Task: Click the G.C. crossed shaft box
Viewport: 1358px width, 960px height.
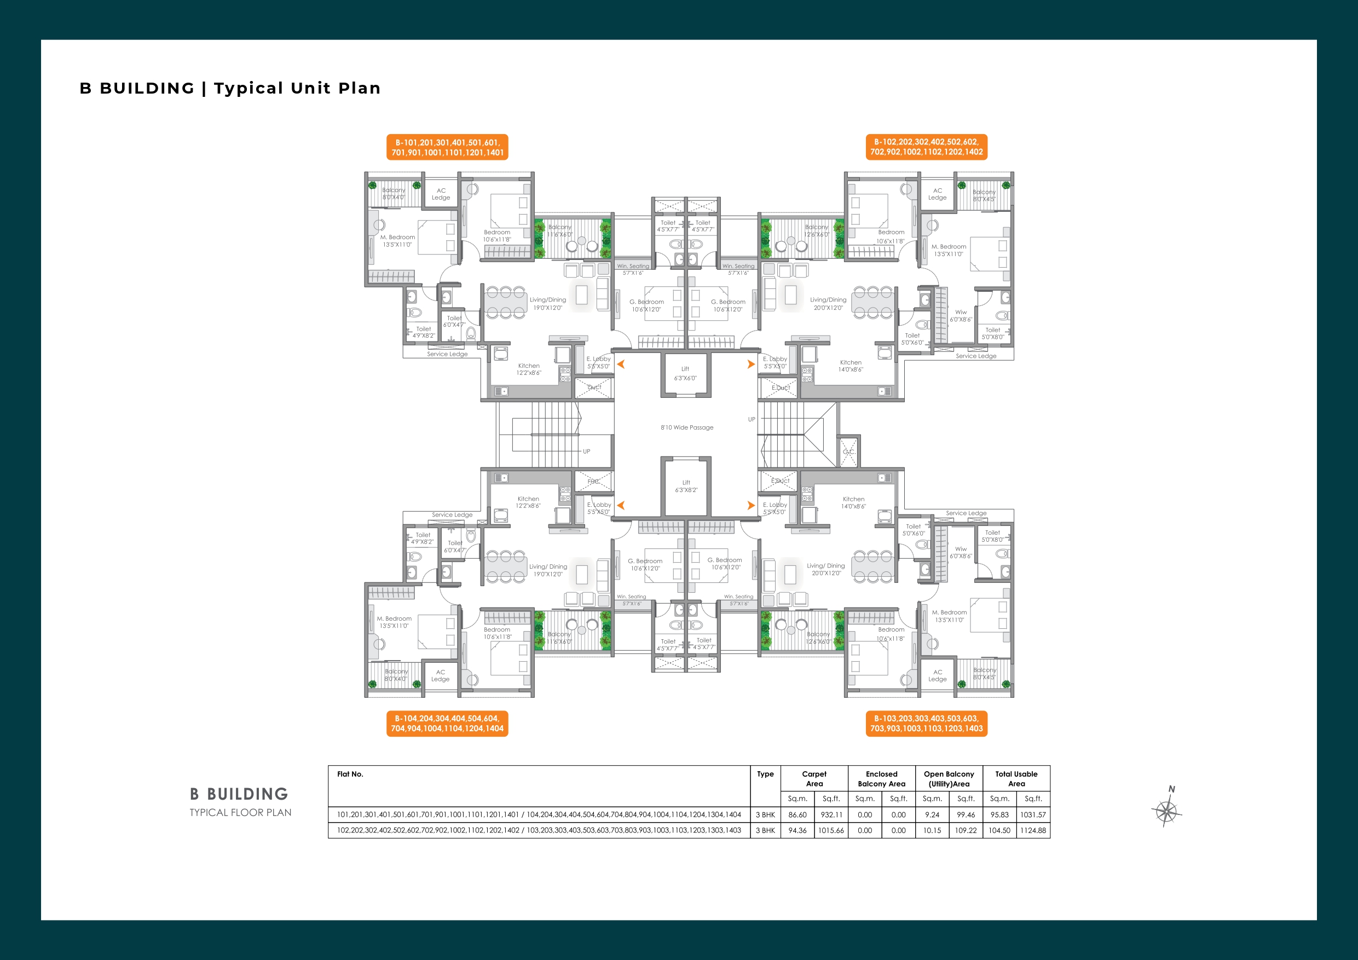Action: tap(849, 452)
